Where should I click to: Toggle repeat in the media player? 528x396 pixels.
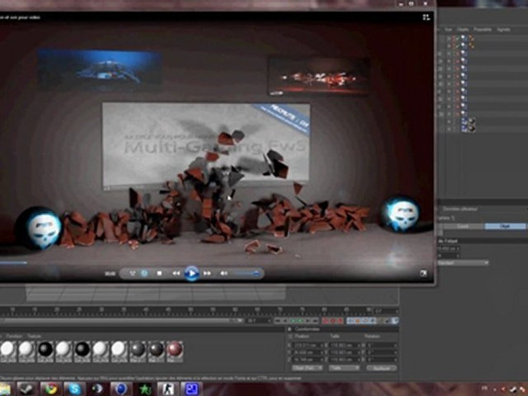pos(144,273)
